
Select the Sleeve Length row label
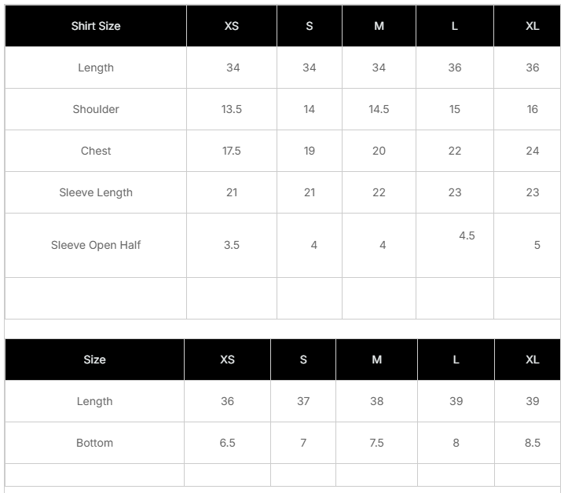pos(96,192)
